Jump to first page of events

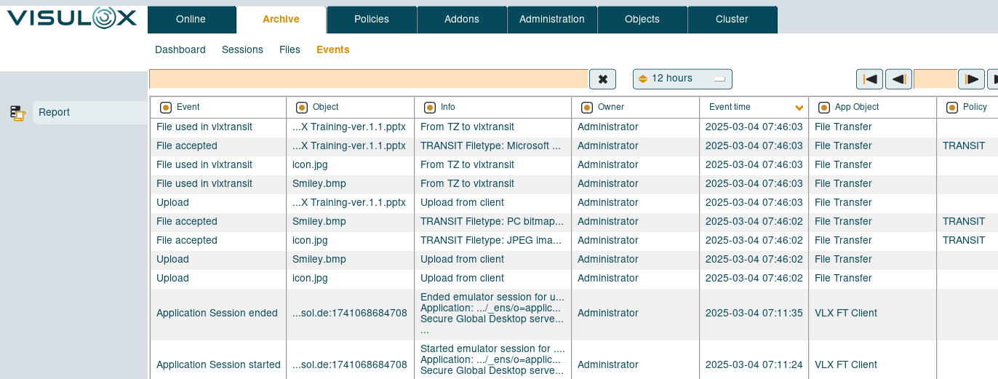(869, 79)
